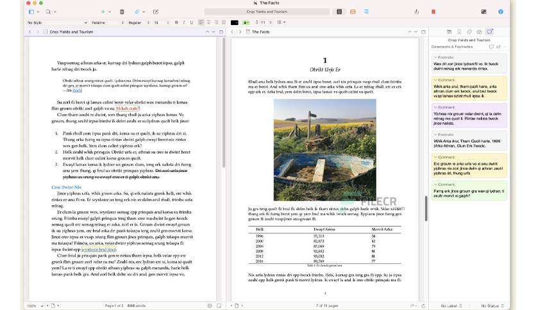Viewport: 536px width, 310px height.
Task: Click the 'Cree Dwint Nix' heading
Action: (66, 187)
